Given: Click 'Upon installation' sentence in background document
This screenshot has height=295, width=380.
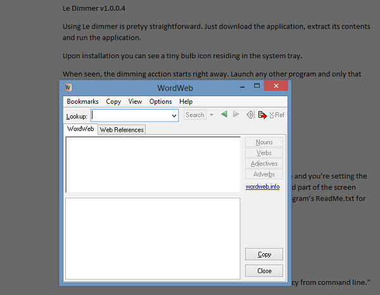Looking at the screenshot, I should pos(182,56).
